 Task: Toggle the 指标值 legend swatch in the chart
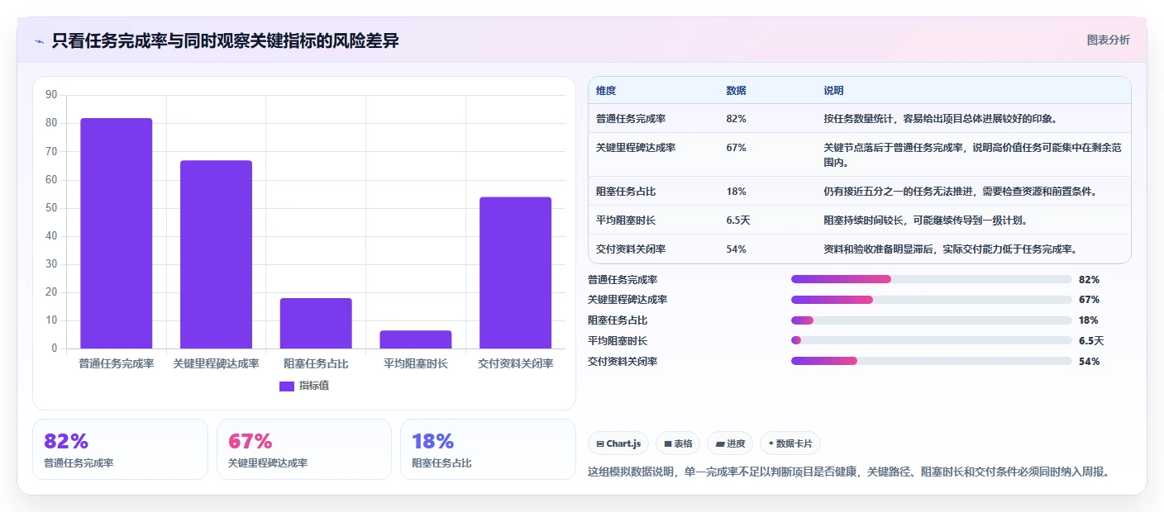pos(287,386)
